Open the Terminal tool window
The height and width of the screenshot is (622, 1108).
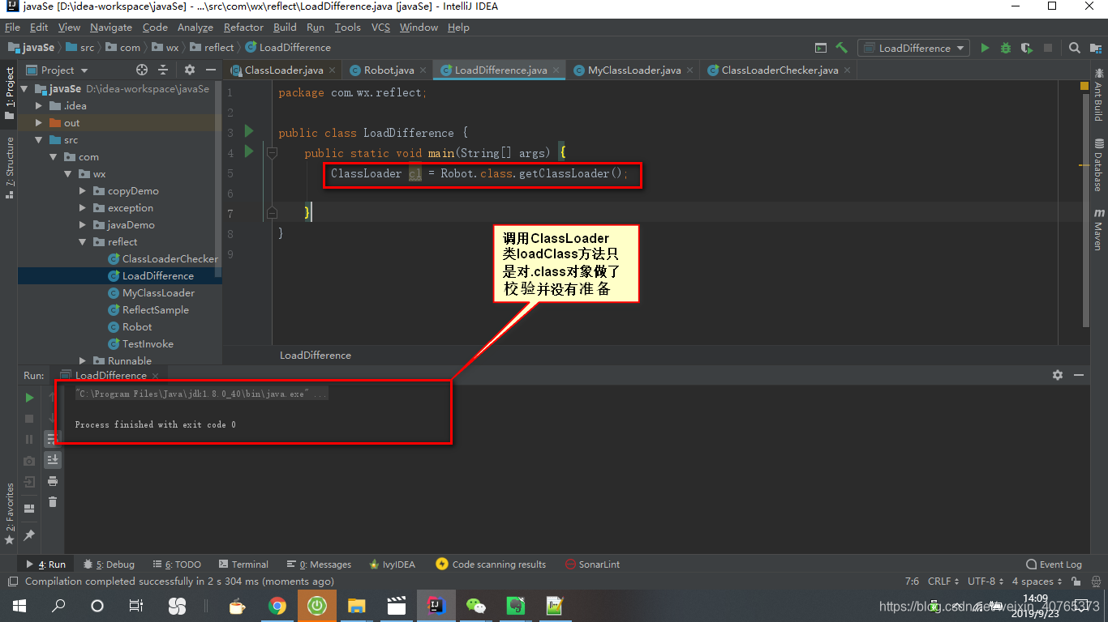coord(243,564)
